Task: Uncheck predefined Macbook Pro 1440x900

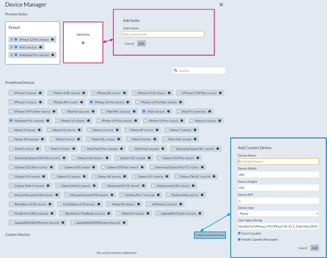Action: 11,120
